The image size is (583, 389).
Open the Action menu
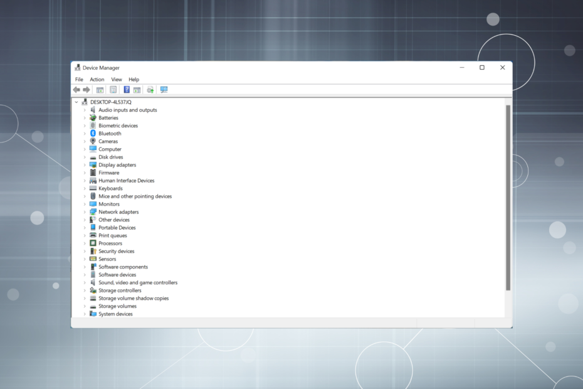[x=97, y=79]
